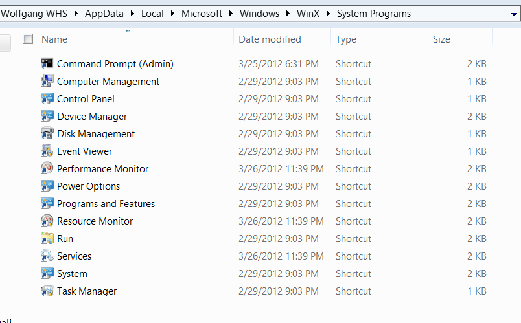The image size is (521, 323).
Task: Expand the arrow after AppData in path
Action: pos(133,14)
